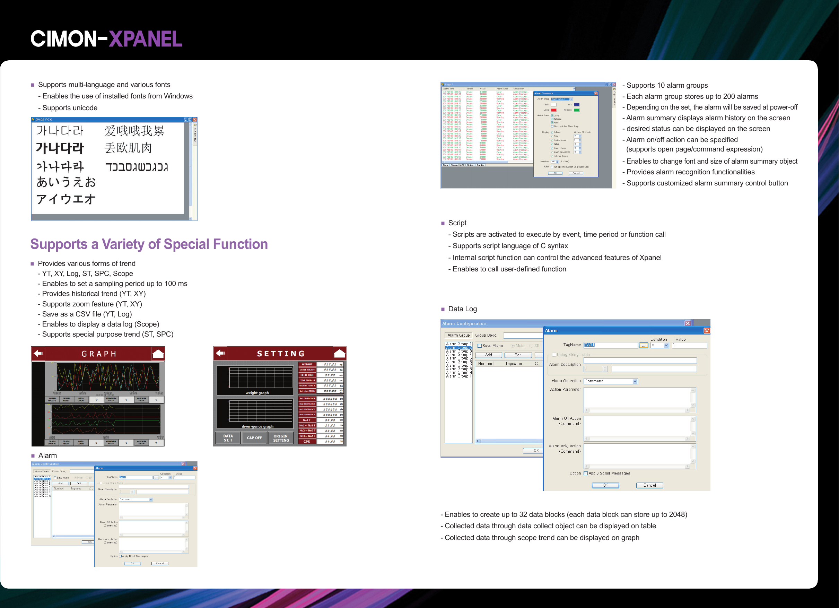Click Edit in the large Alarm Configuration window
This screenshot has width=839, height=608.
point(518,355)
